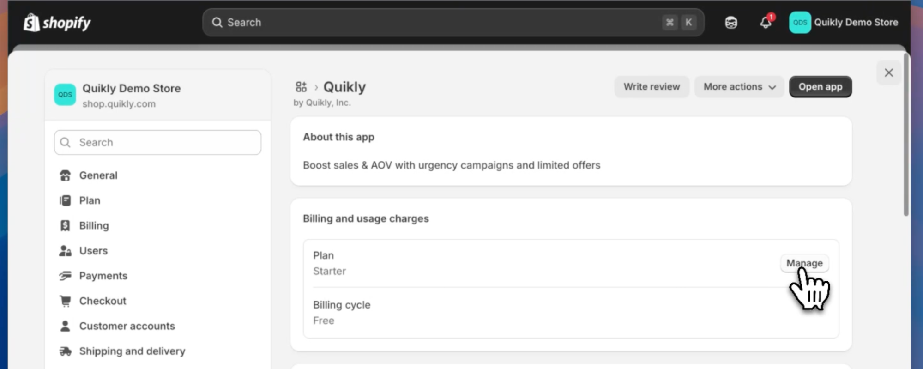Click the Quikly Demo Store account name

(856, 22)
